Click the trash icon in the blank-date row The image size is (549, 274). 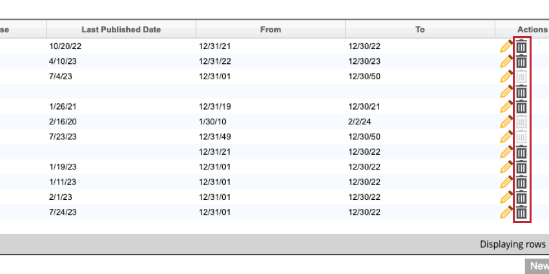(521, 92)
